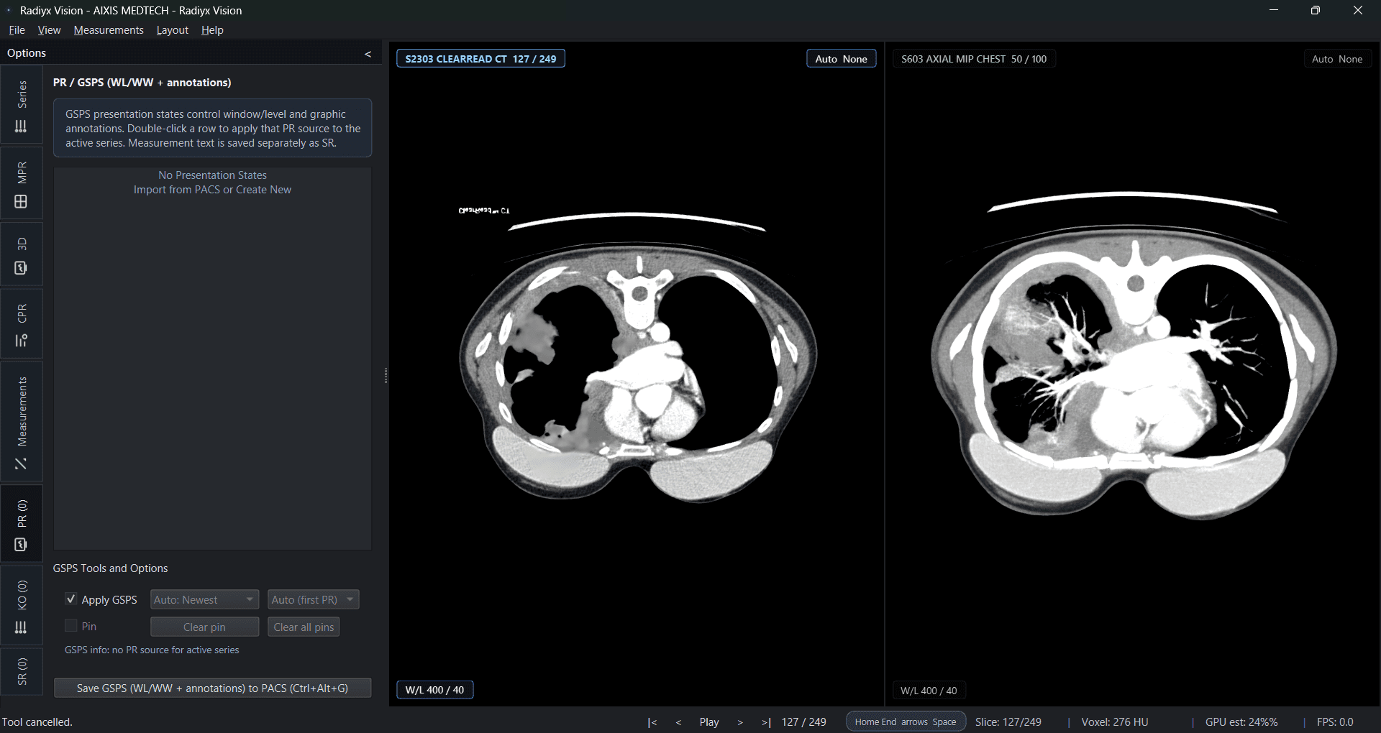Click the PR / GSPS panel heading
The height and width of the screenshot is (733, 1381).
pyautogui.click(x=142, y=83)
